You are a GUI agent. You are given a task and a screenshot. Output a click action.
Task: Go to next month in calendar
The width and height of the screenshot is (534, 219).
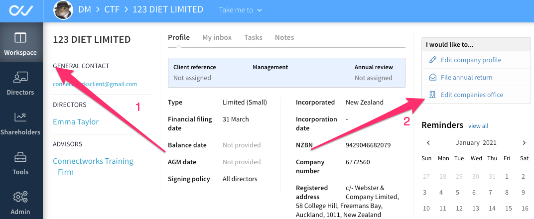tap(524, 143)
